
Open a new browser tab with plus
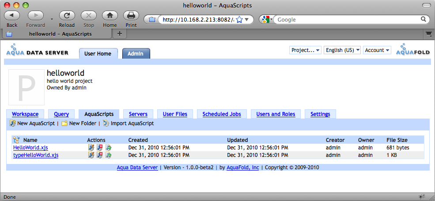tap(120, 34)
